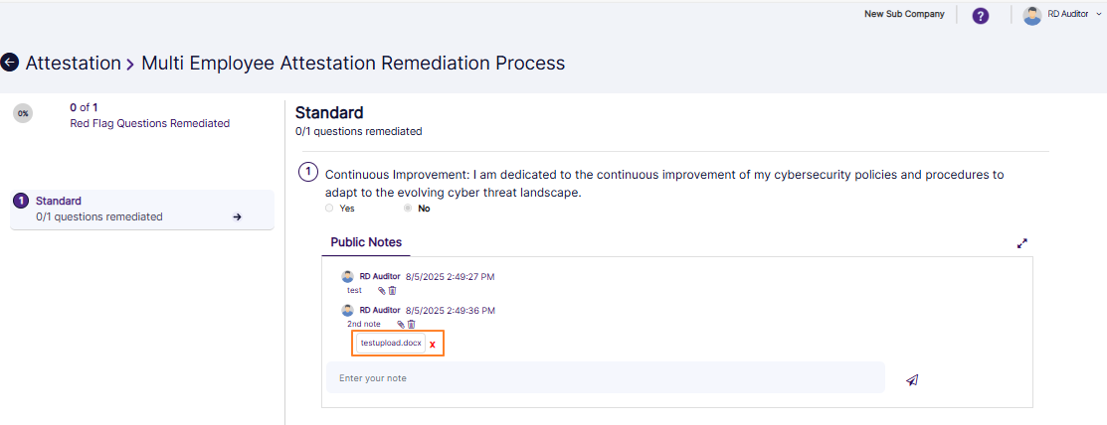This screenshot has height=425, width=1107.
Task: Select the Yes radio option
Action: coord(329,209)
